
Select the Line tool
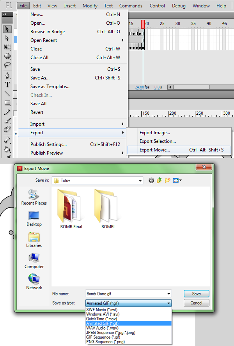click(7, 94)
